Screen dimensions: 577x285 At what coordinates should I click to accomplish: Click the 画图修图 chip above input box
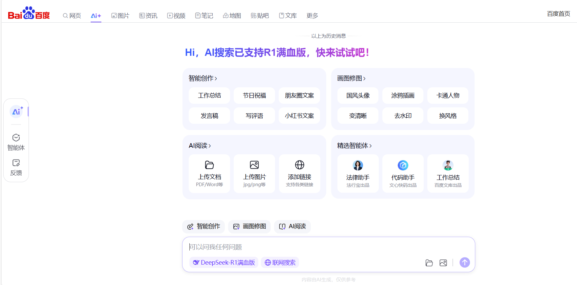click(x=249, y=227)
